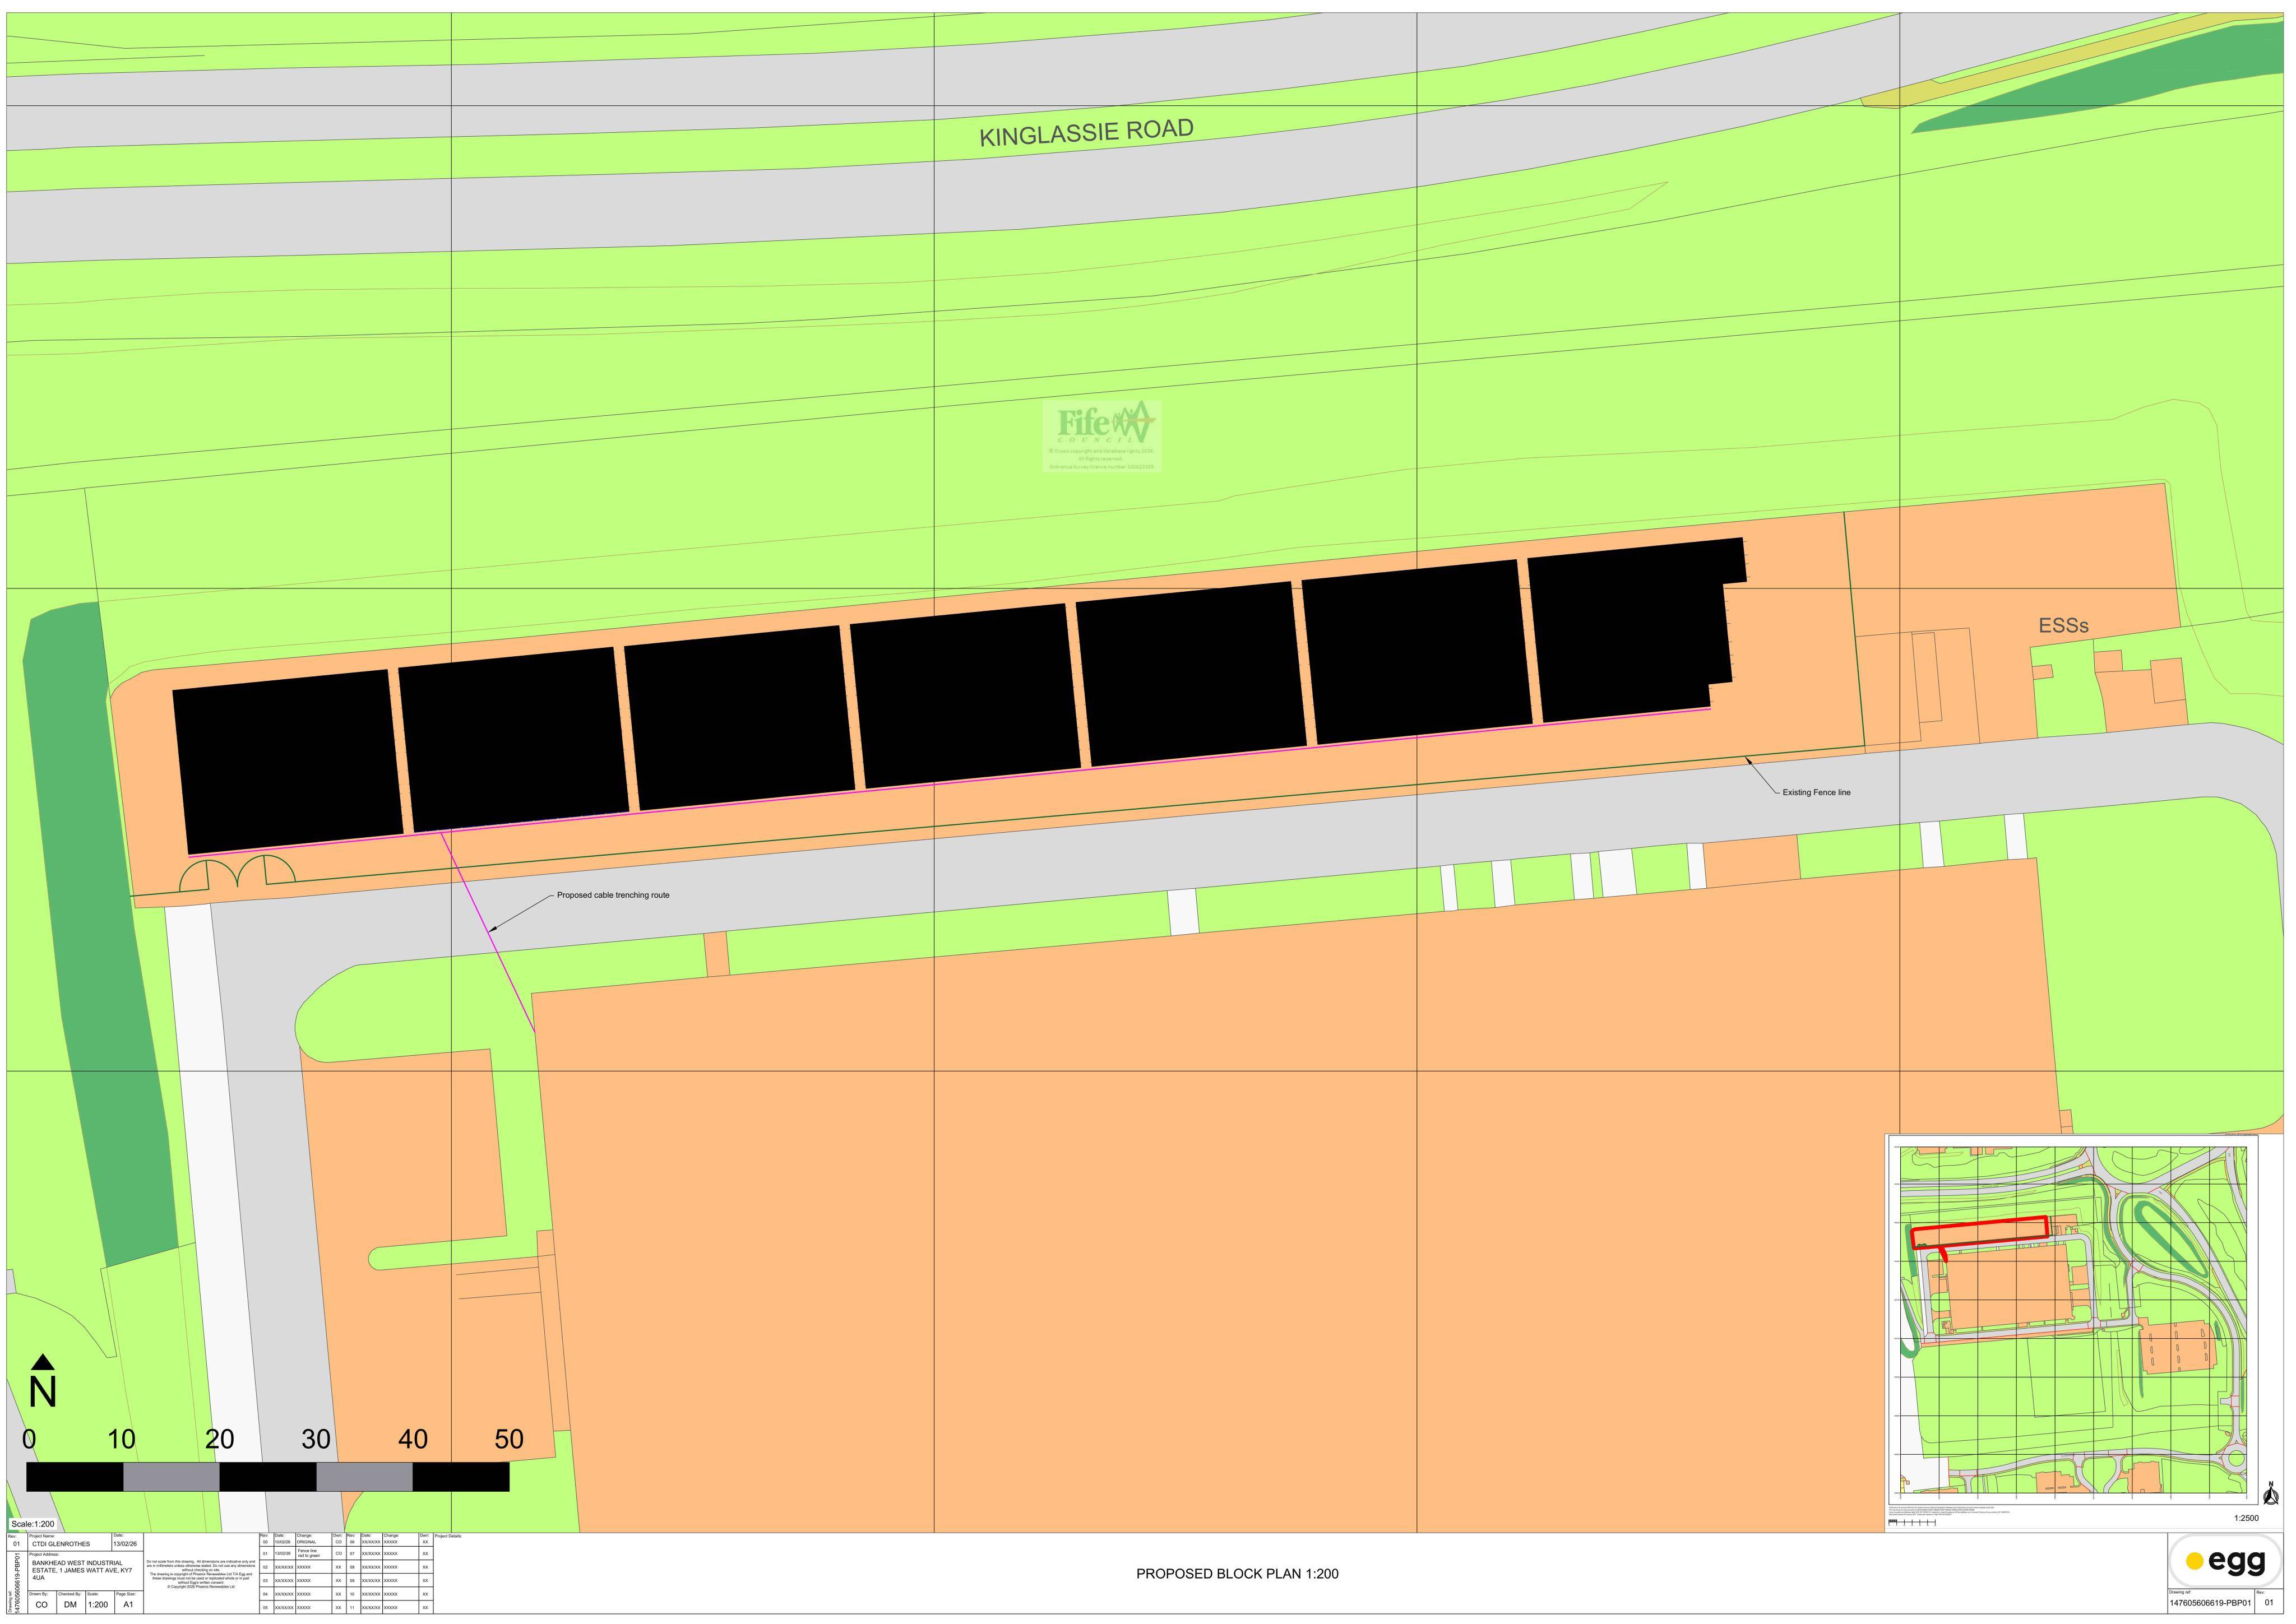Click the 'Scale:1:200' label above the title block

tap(33, 1524)
